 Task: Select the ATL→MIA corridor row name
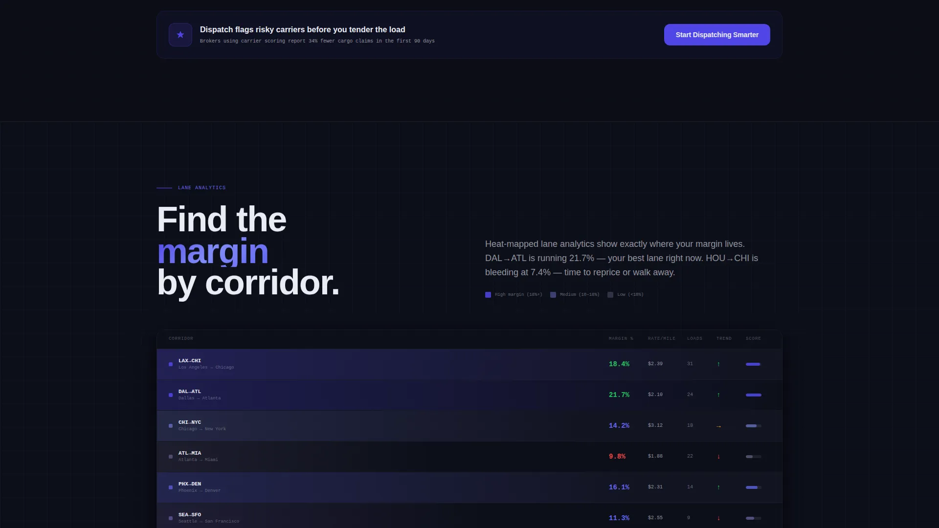[190, 453]
